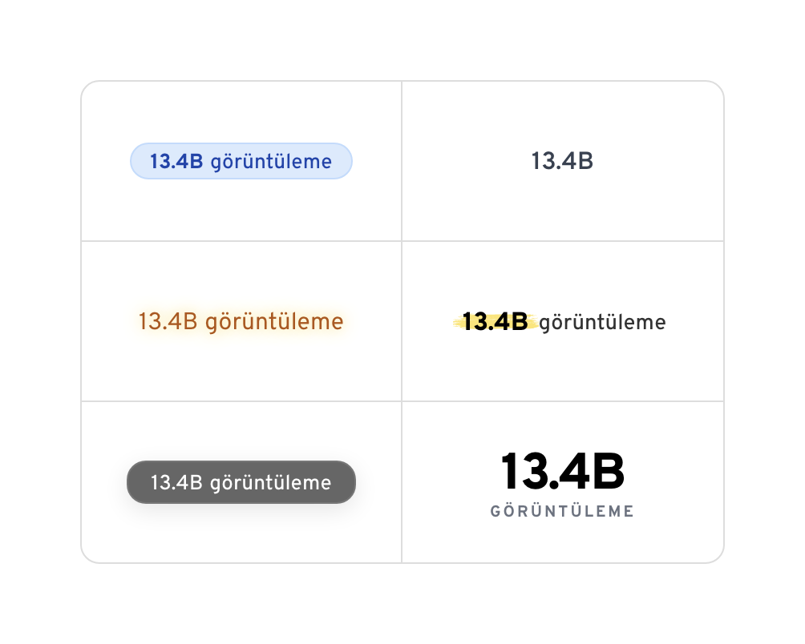Click the orange glowing 13.4B görüntüleme text

tap(241, 322)
